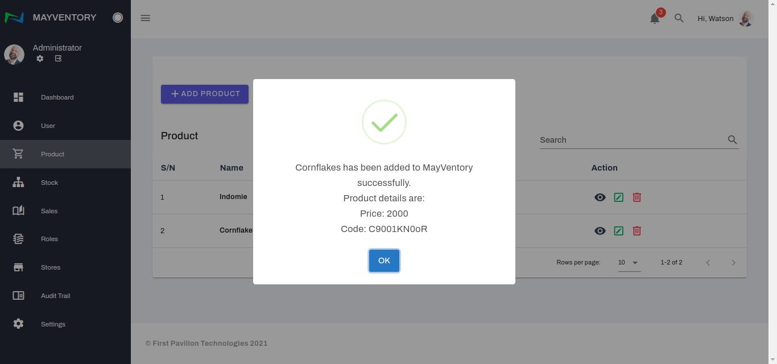Edit the Cornflakes product row
The height and width of the screenshot is (364, 777).
pyautogui.click(x=618, y=231)
